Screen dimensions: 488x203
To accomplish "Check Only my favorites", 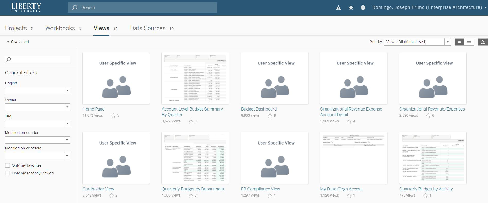I will click(7, 165).
